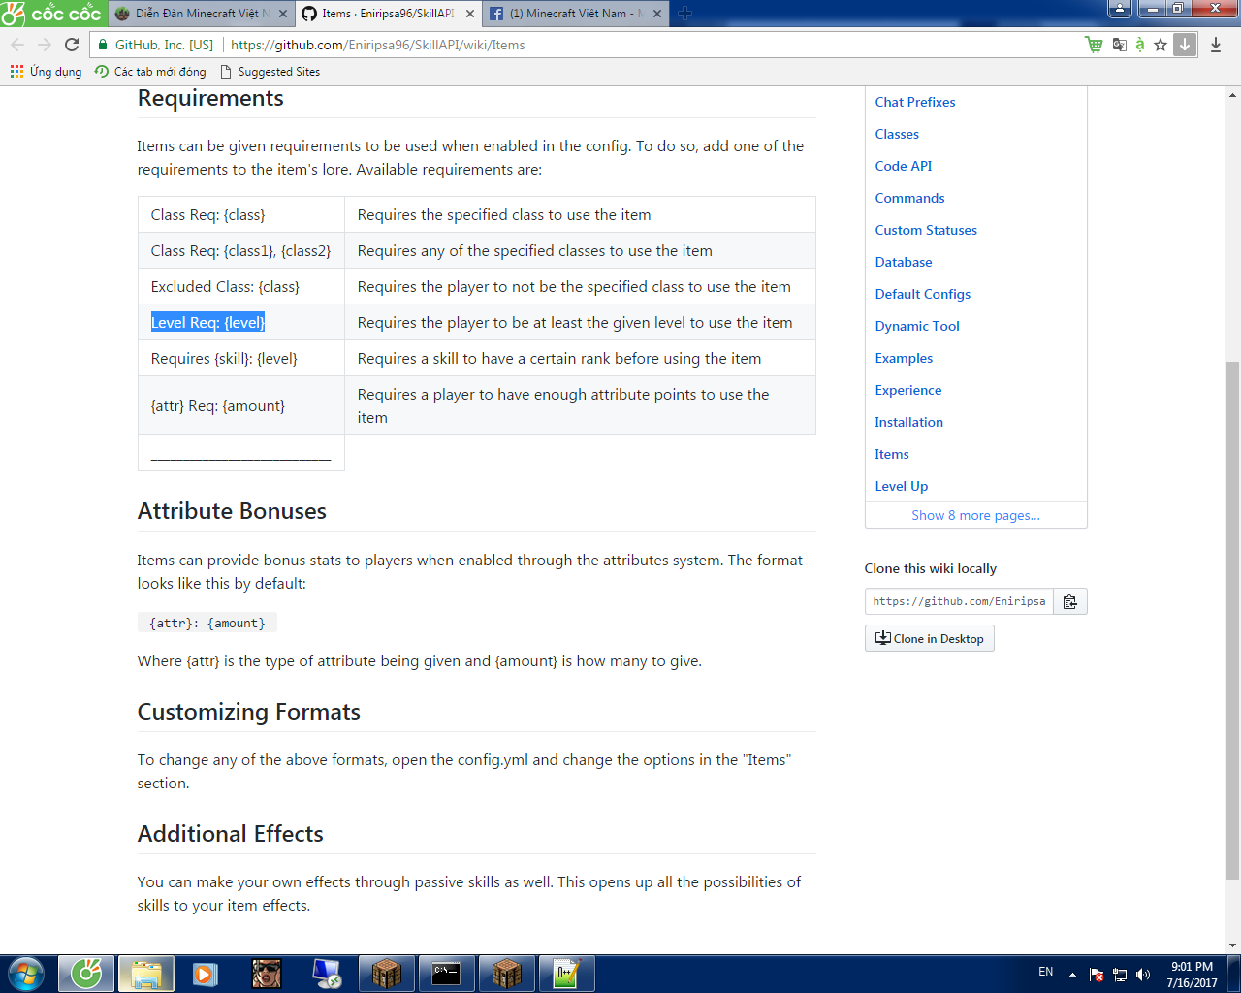Open the Ứng dụng apps bookmark
The image size is (1241, 993).
pyautogui.click(x=46, y=72)
